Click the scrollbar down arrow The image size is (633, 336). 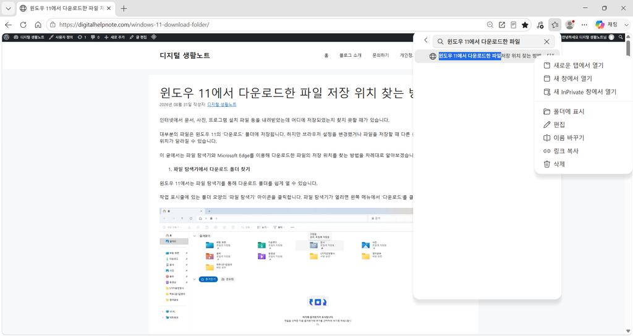[x=628, y=331]
